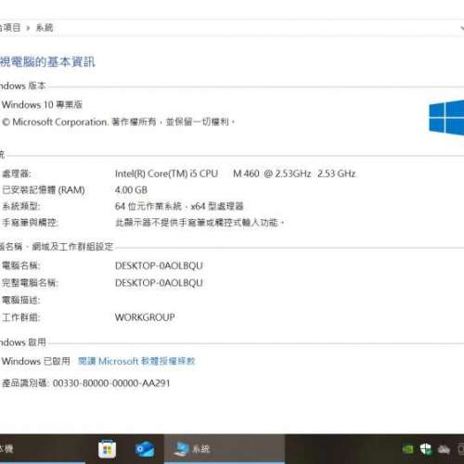Viewport: 464px width, 464px height.
Task: Select the full computer name DESKTOP-0AOLBQU value
Action: pos(159,283)
